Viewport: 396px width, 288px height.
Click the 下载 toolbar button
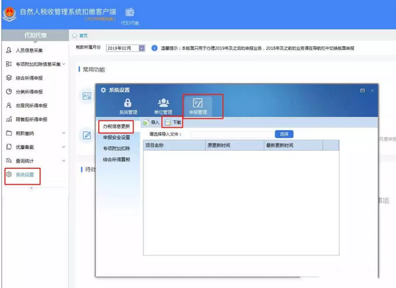[x=173, y=123]
